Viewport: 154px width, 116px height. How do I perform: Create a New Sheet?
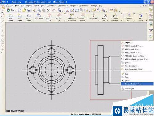click(x=10, y=18)
